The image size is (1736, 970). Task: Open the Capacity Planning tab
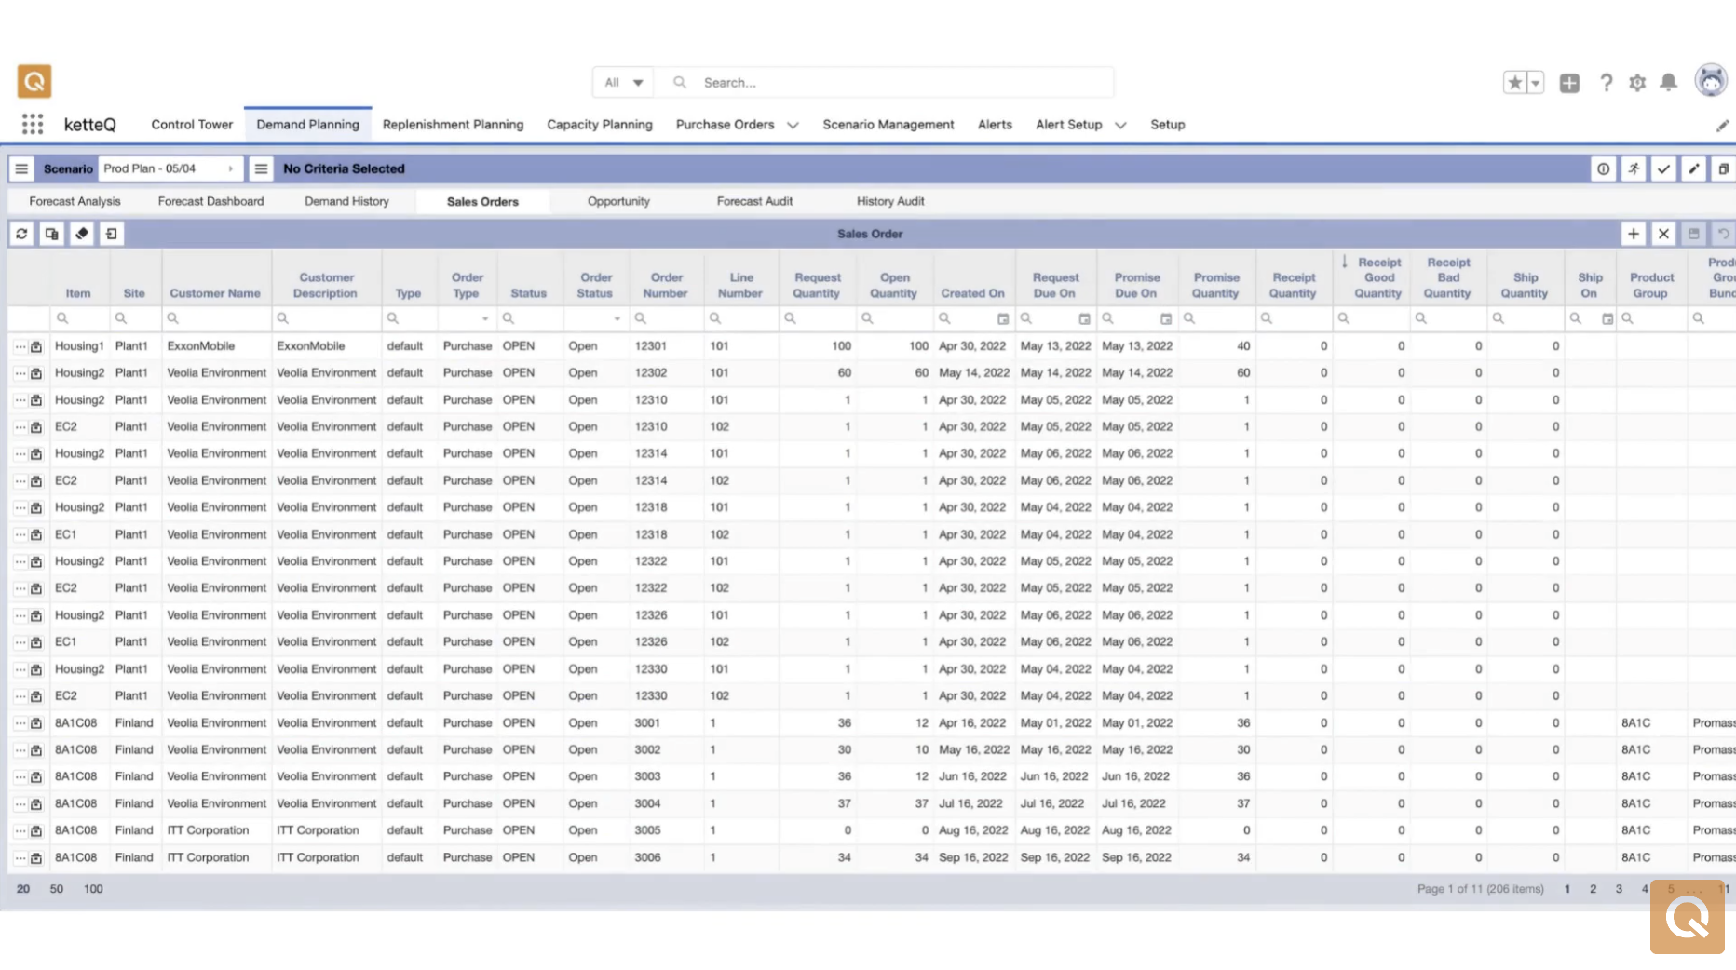(599, 124)
